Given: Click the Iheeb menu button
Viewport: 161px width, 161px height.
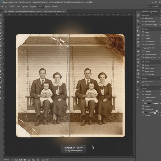Looking at the screenshot, I should 13,7.
